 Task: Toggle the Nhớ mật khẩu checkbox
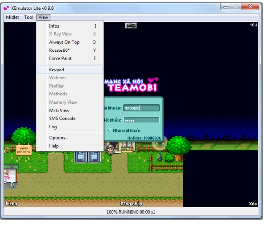pyautogui.click(x=110, y=130)
